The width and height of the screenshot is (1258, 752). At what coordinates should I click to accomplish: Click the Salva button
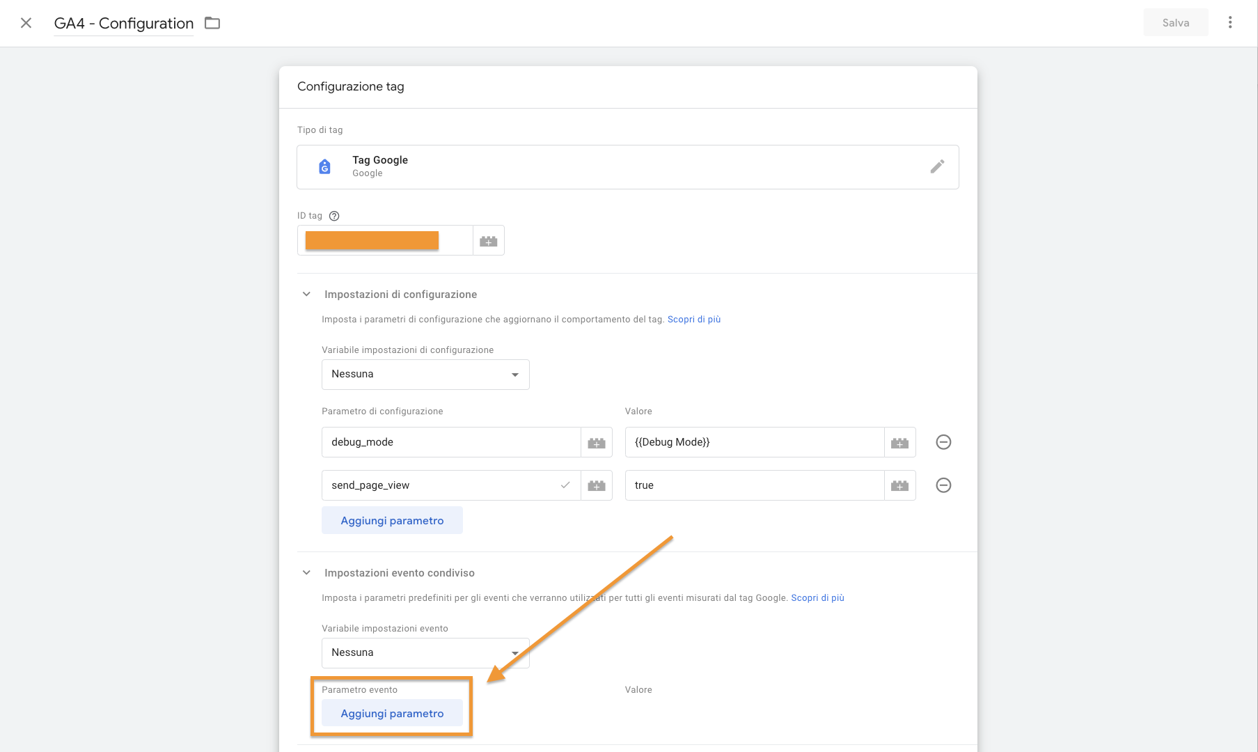coord(1176,23)
